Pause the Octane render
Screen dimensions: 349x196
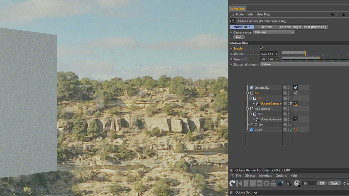[246, 183]
